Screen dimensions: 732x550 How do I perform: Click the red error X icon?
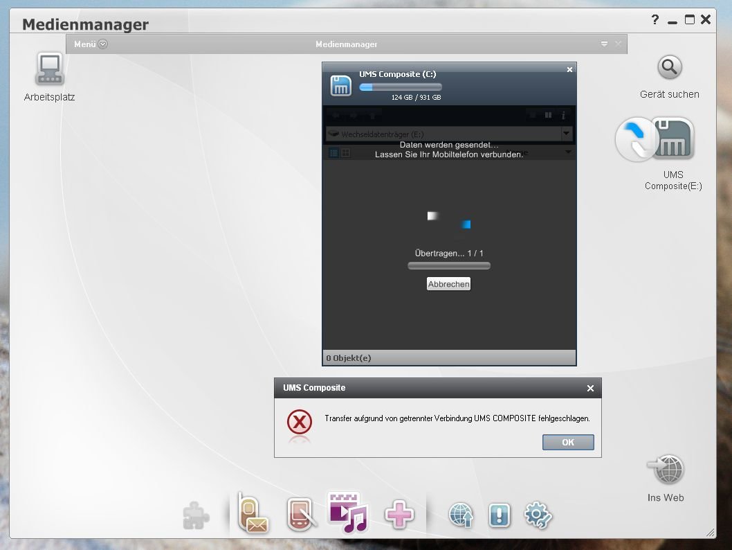click(300, 422)
